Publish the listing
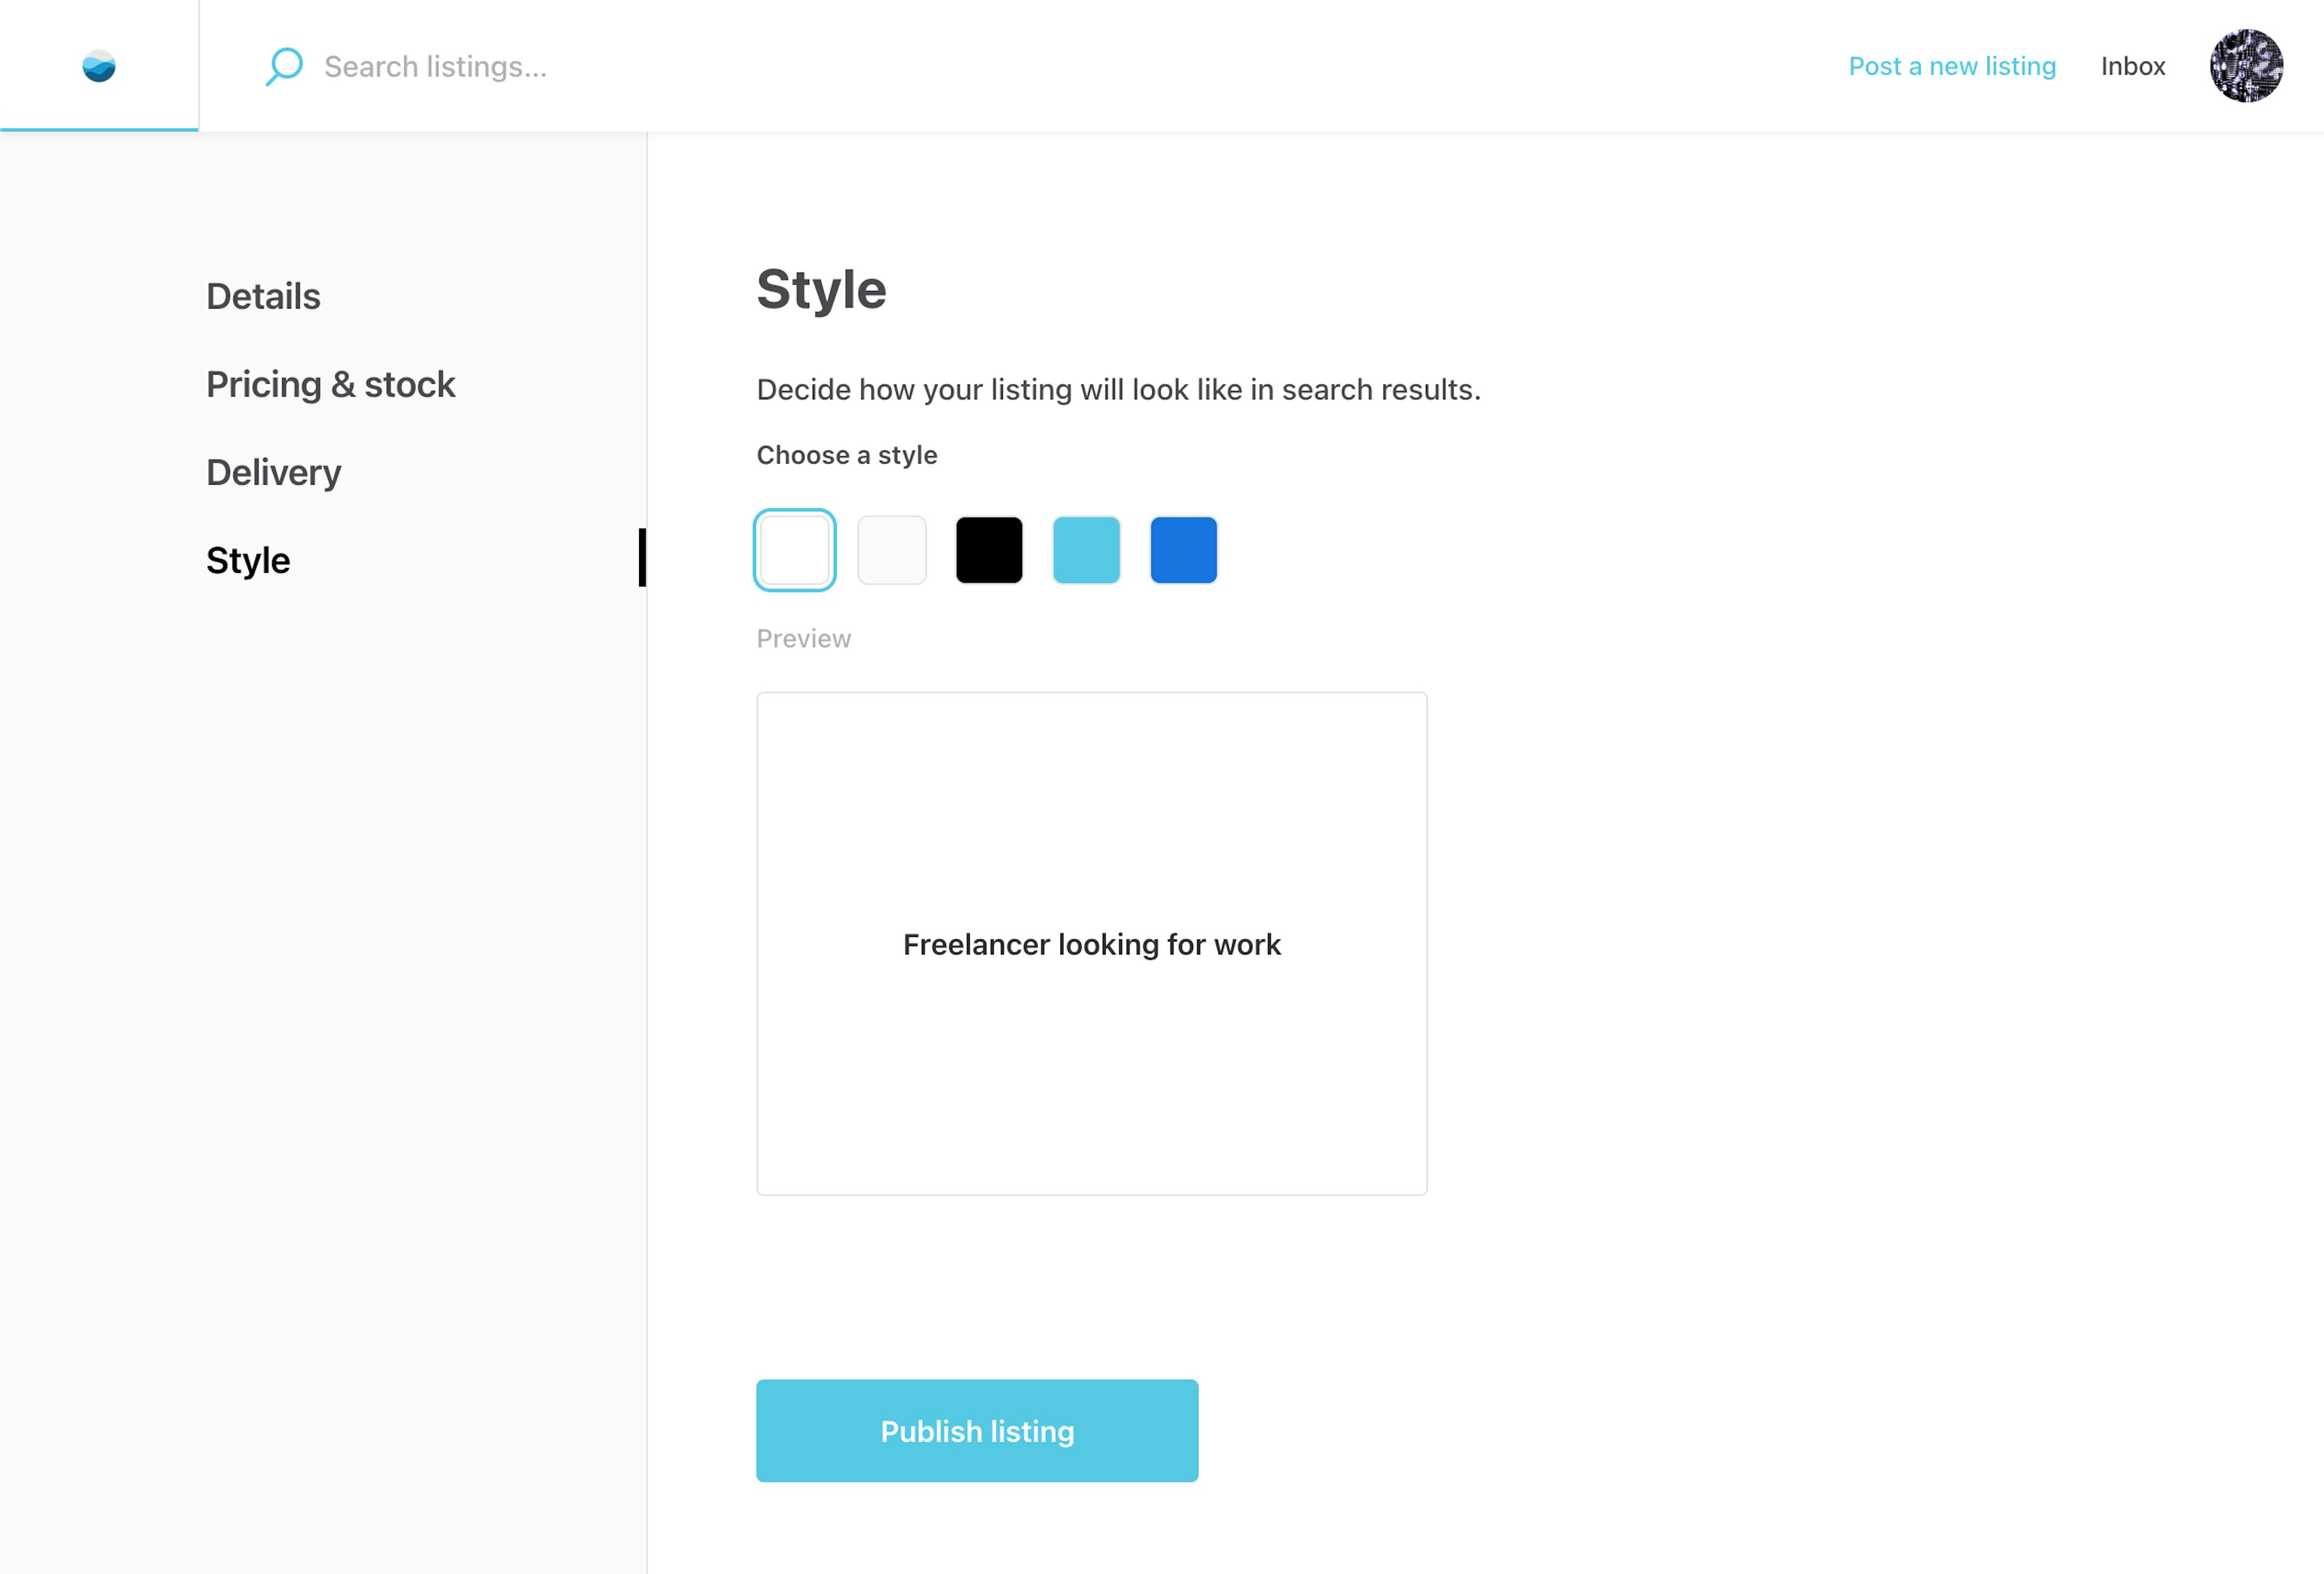 pos(976,1430)
